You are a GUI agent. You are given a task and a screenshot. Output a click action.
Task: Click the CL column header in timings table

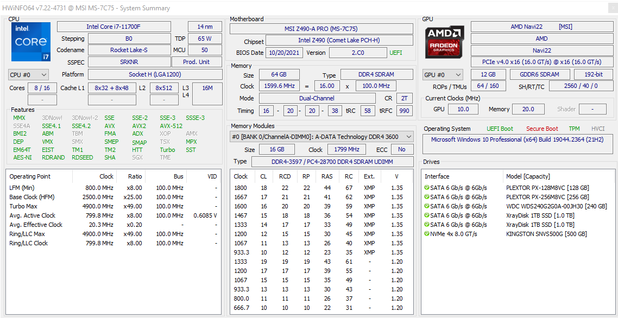click(263, 176)
